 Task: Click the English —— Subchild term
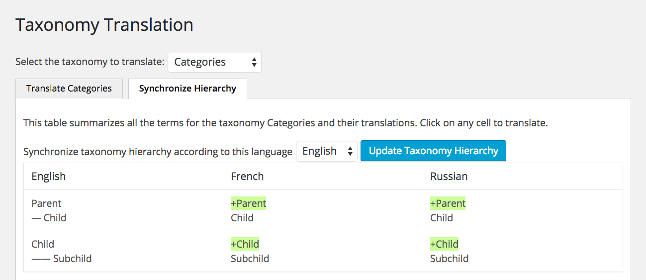61,259
